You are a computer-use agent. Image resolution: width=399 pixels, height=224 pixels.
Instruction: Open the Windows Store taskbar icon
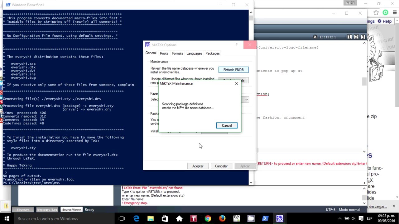click(165, 219)
